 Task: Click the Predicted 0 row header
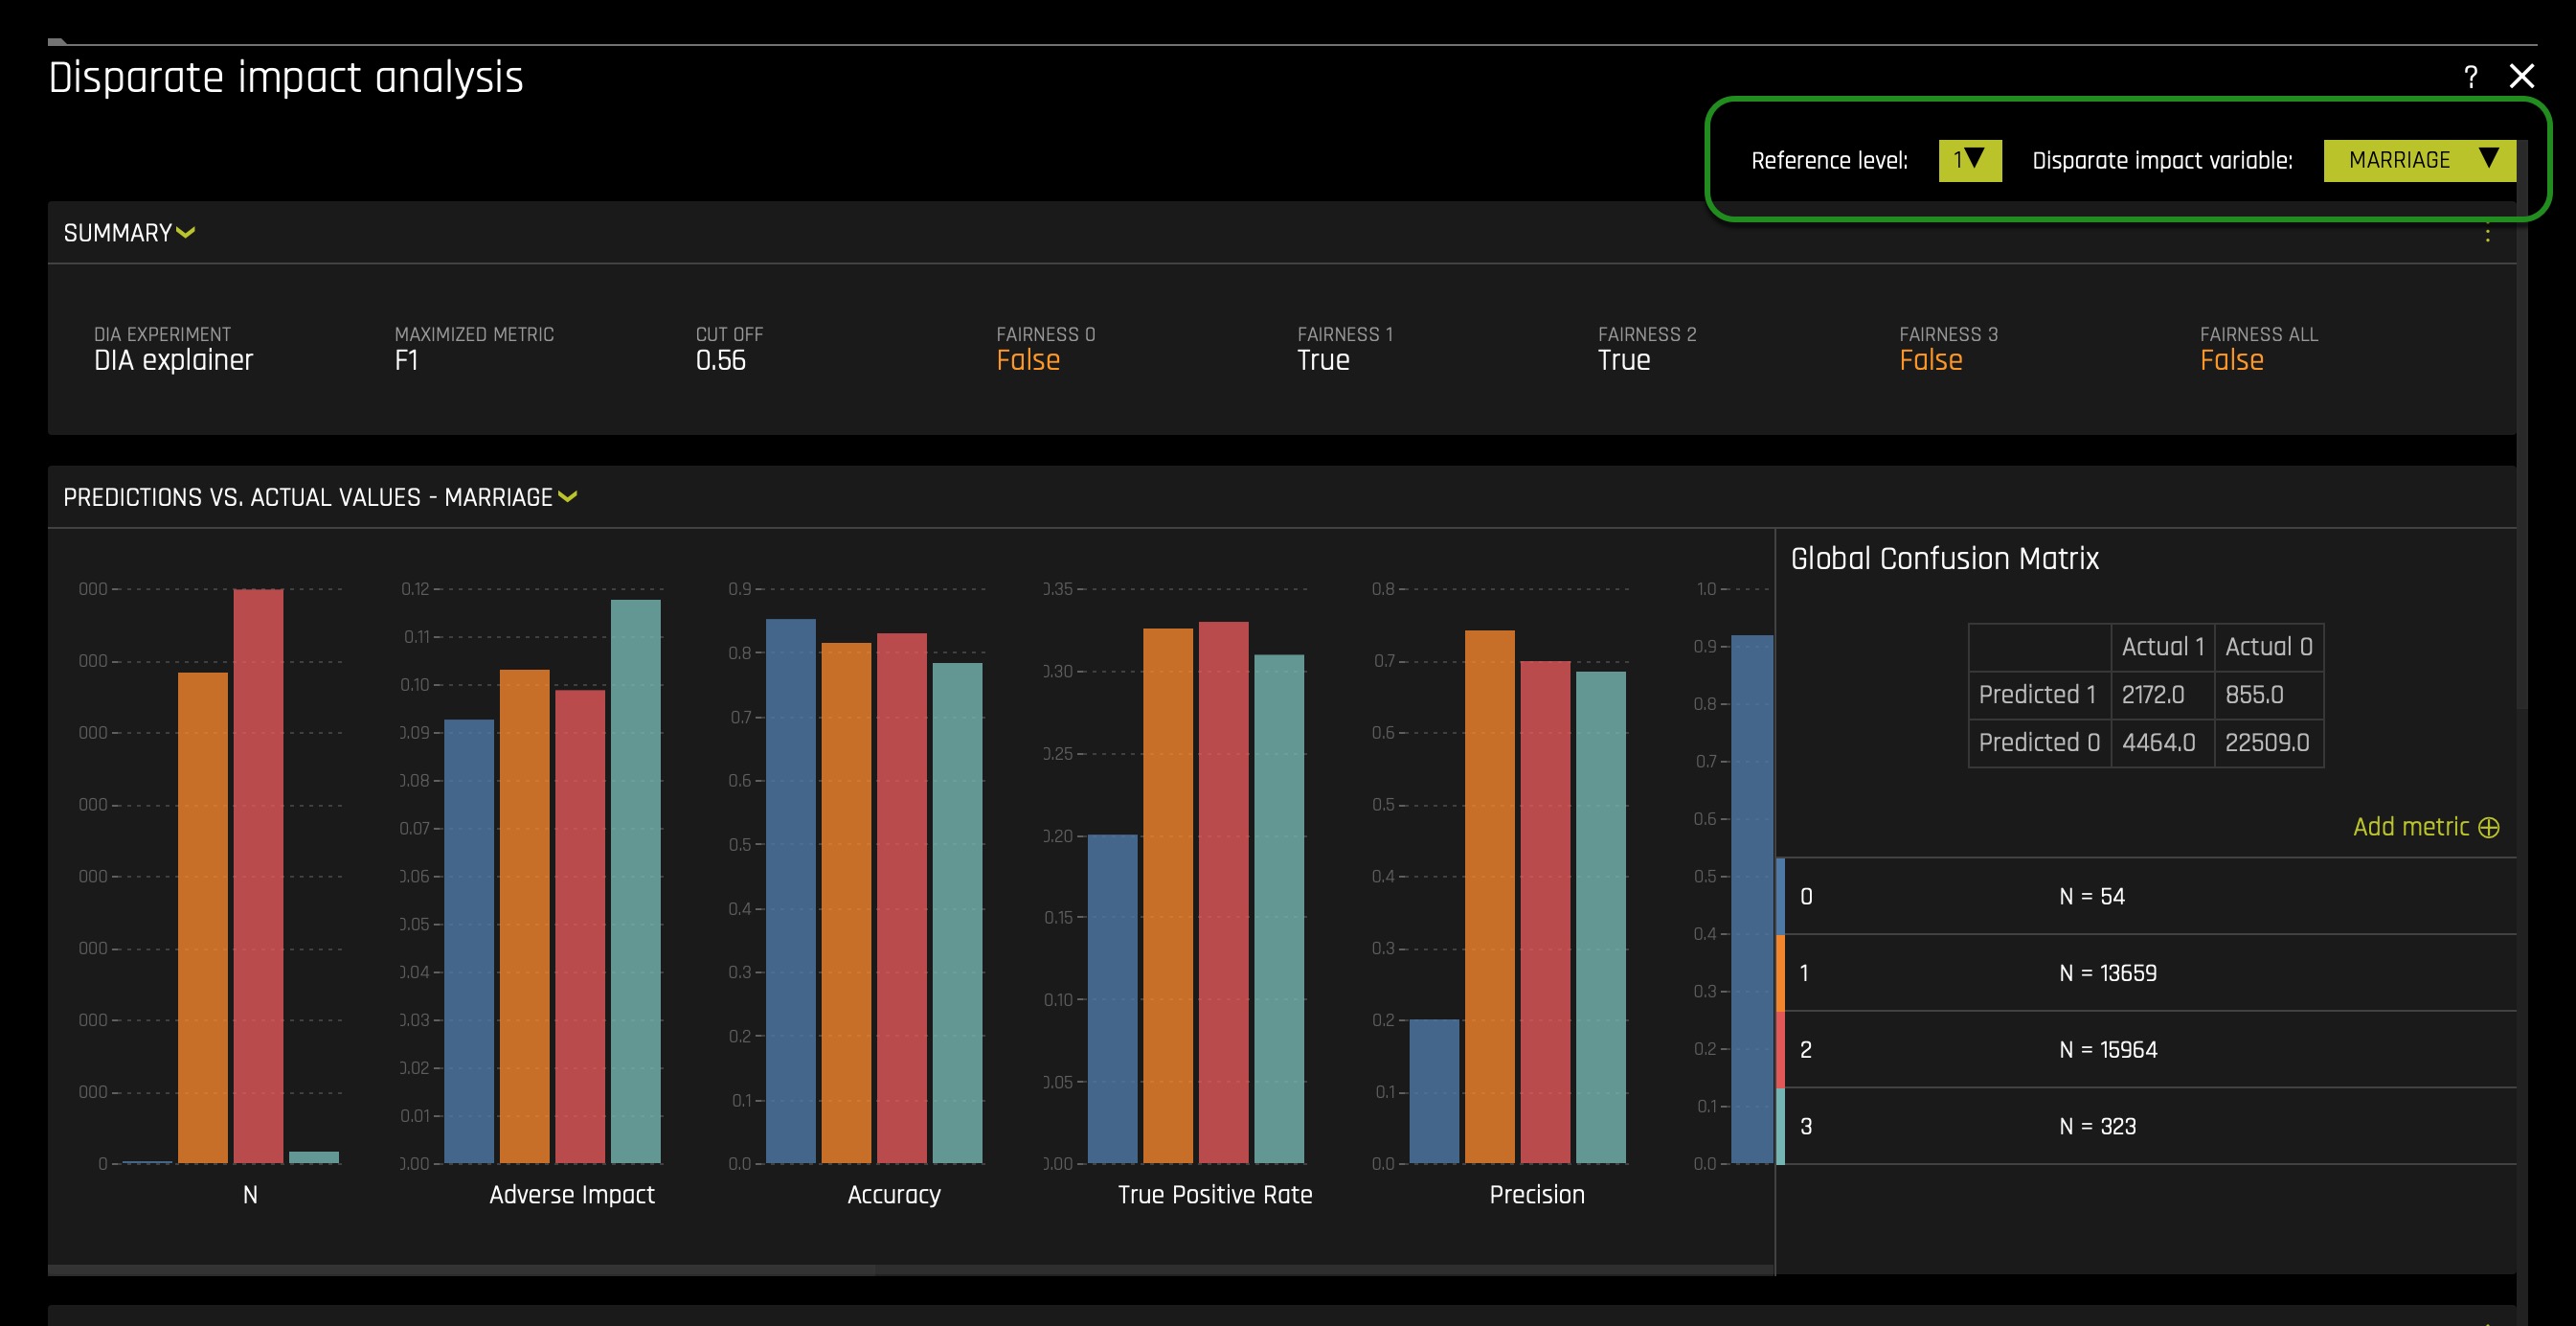(x=2039, y=743)
